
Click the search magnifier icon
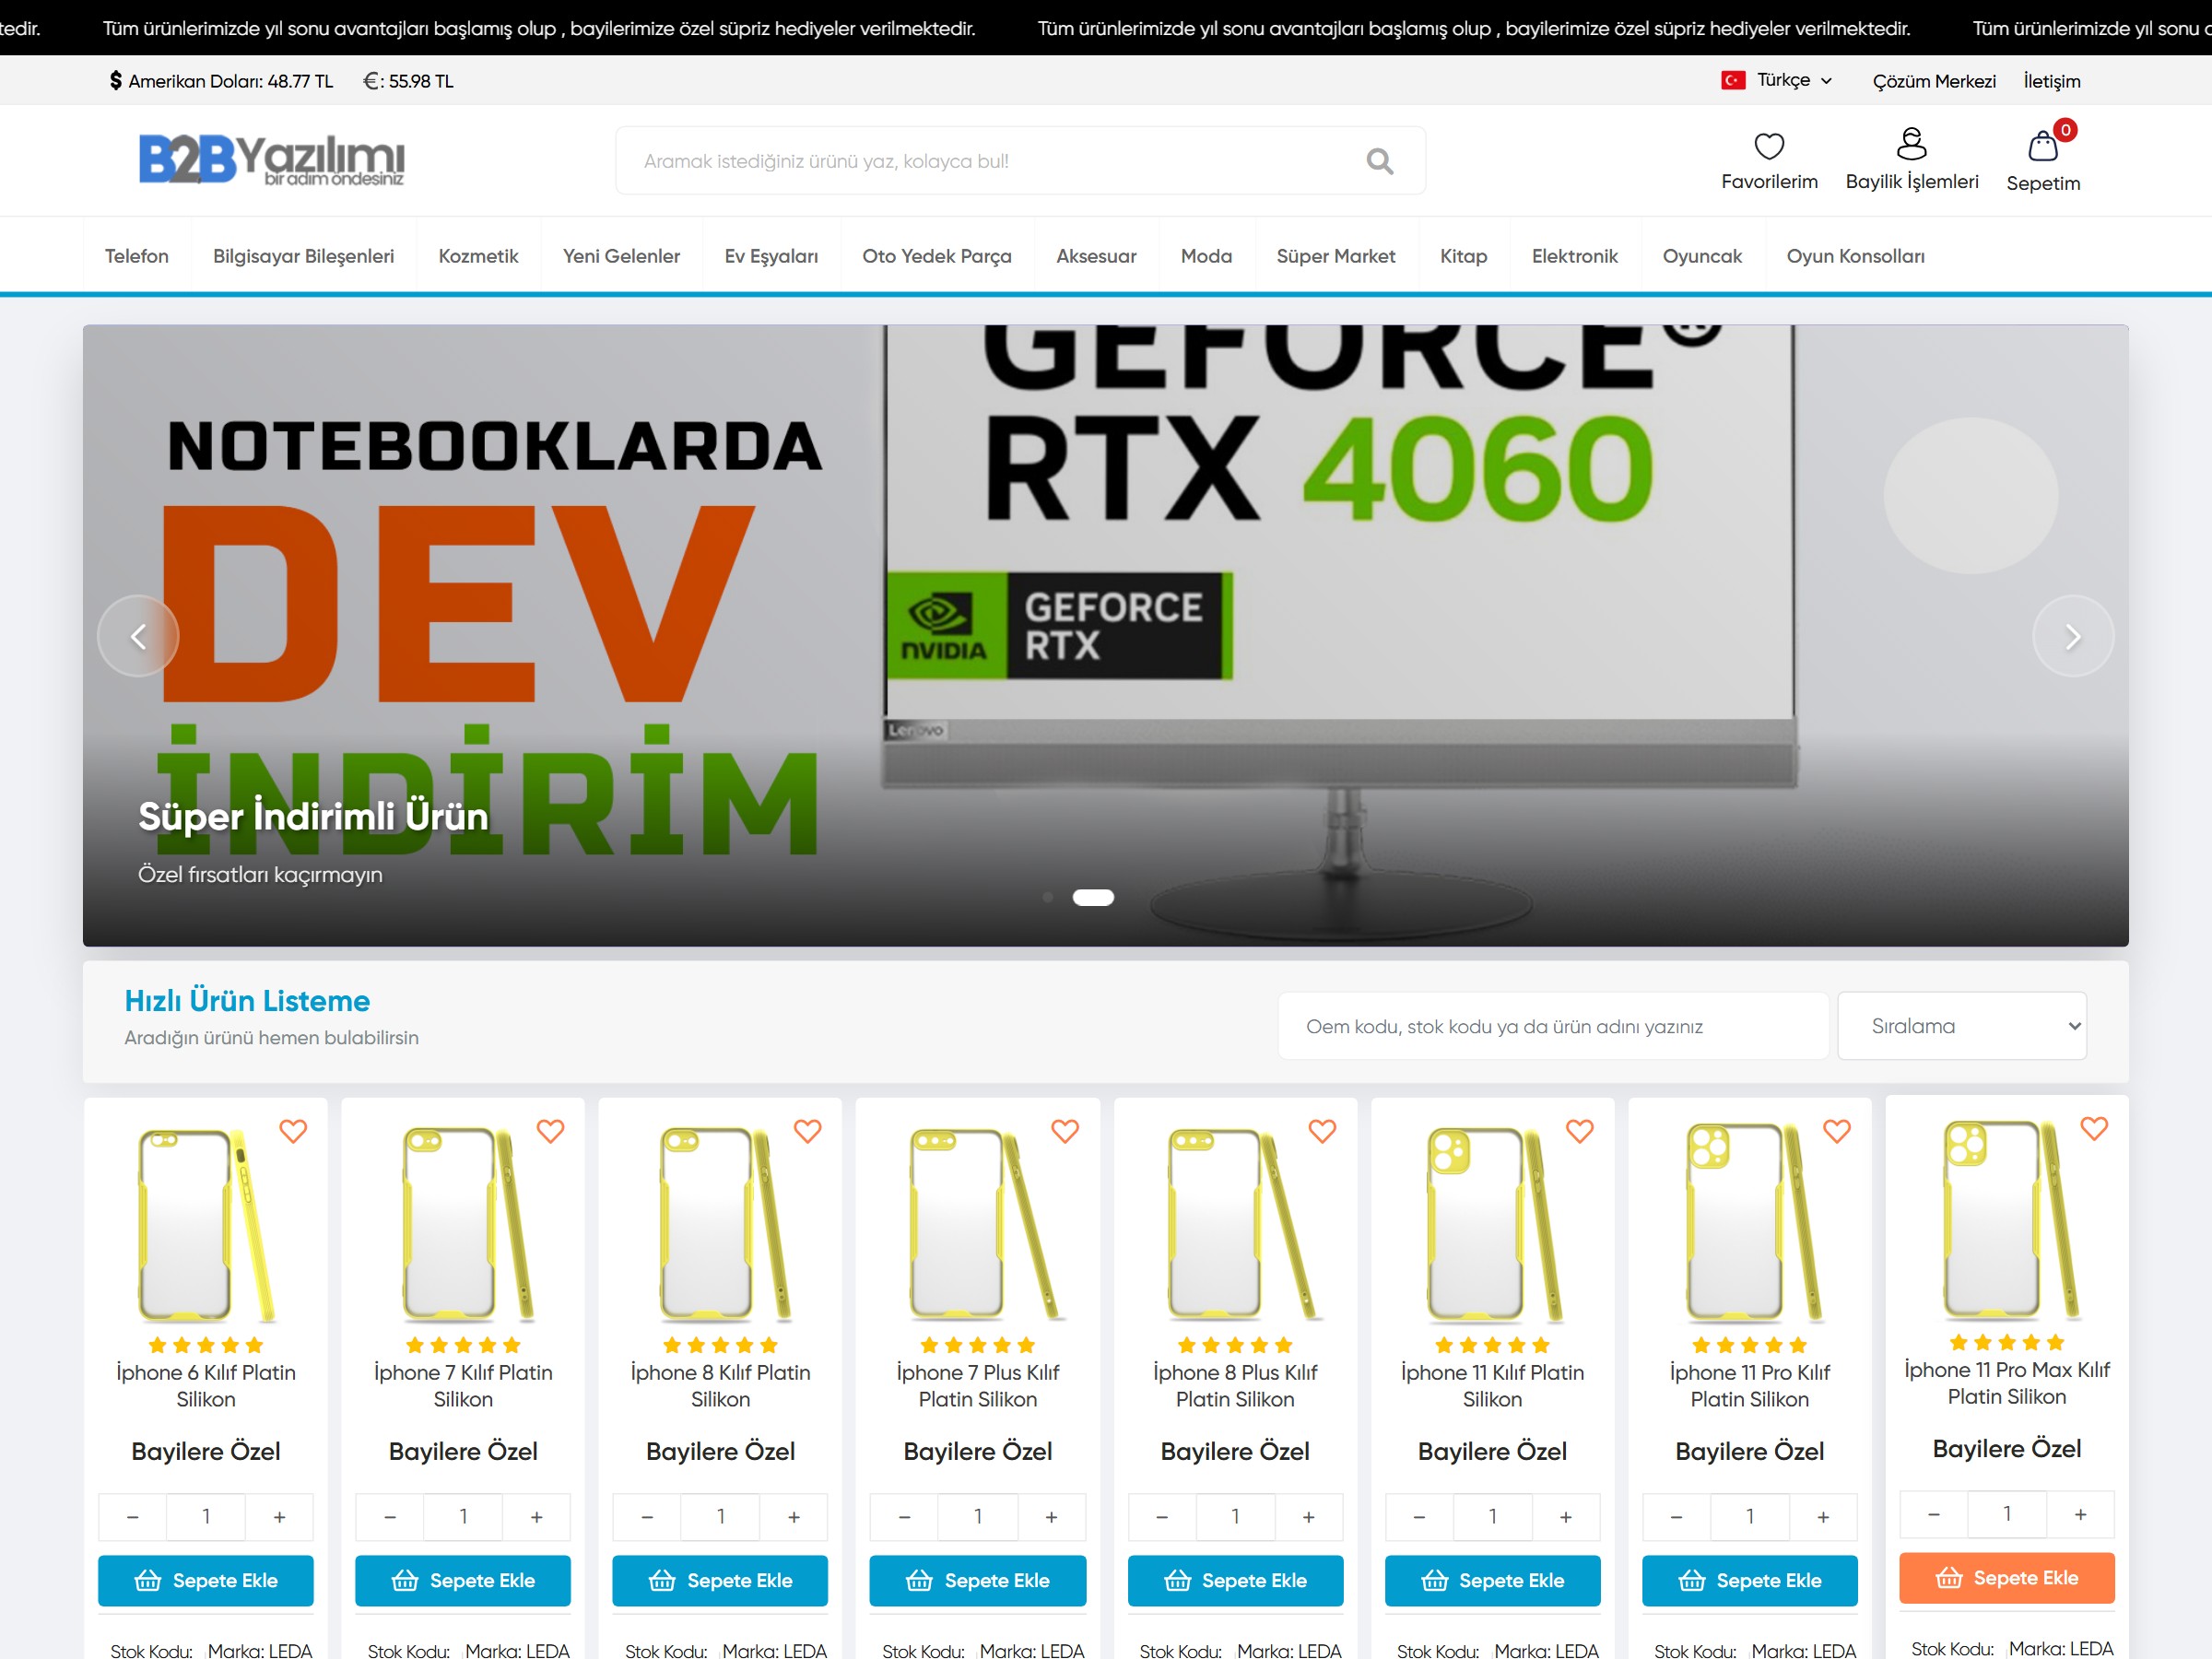tap(1379, 161)
